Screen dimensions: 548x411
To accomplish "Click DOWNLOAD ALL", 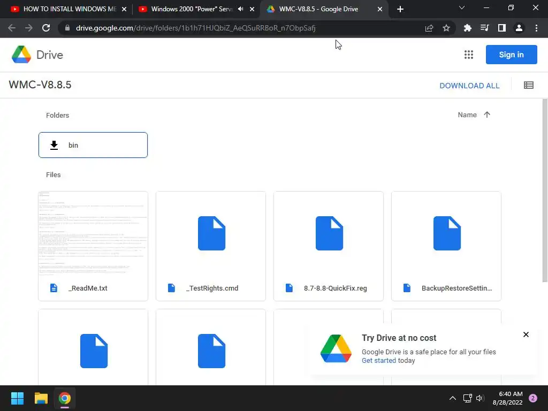I will click(x=469, y=86).
